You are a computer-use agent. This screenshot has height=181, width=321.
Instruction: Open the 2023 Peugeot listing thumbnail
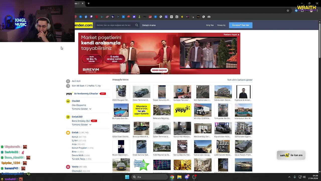click(121, 92)
